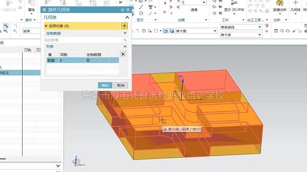Click the brown tool icon in 显示 group
307x172 pixels.
[150, 7]
